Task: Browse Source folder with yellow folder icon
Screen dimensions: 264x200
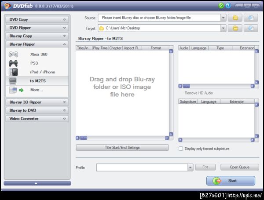Action: coord(235,18)
